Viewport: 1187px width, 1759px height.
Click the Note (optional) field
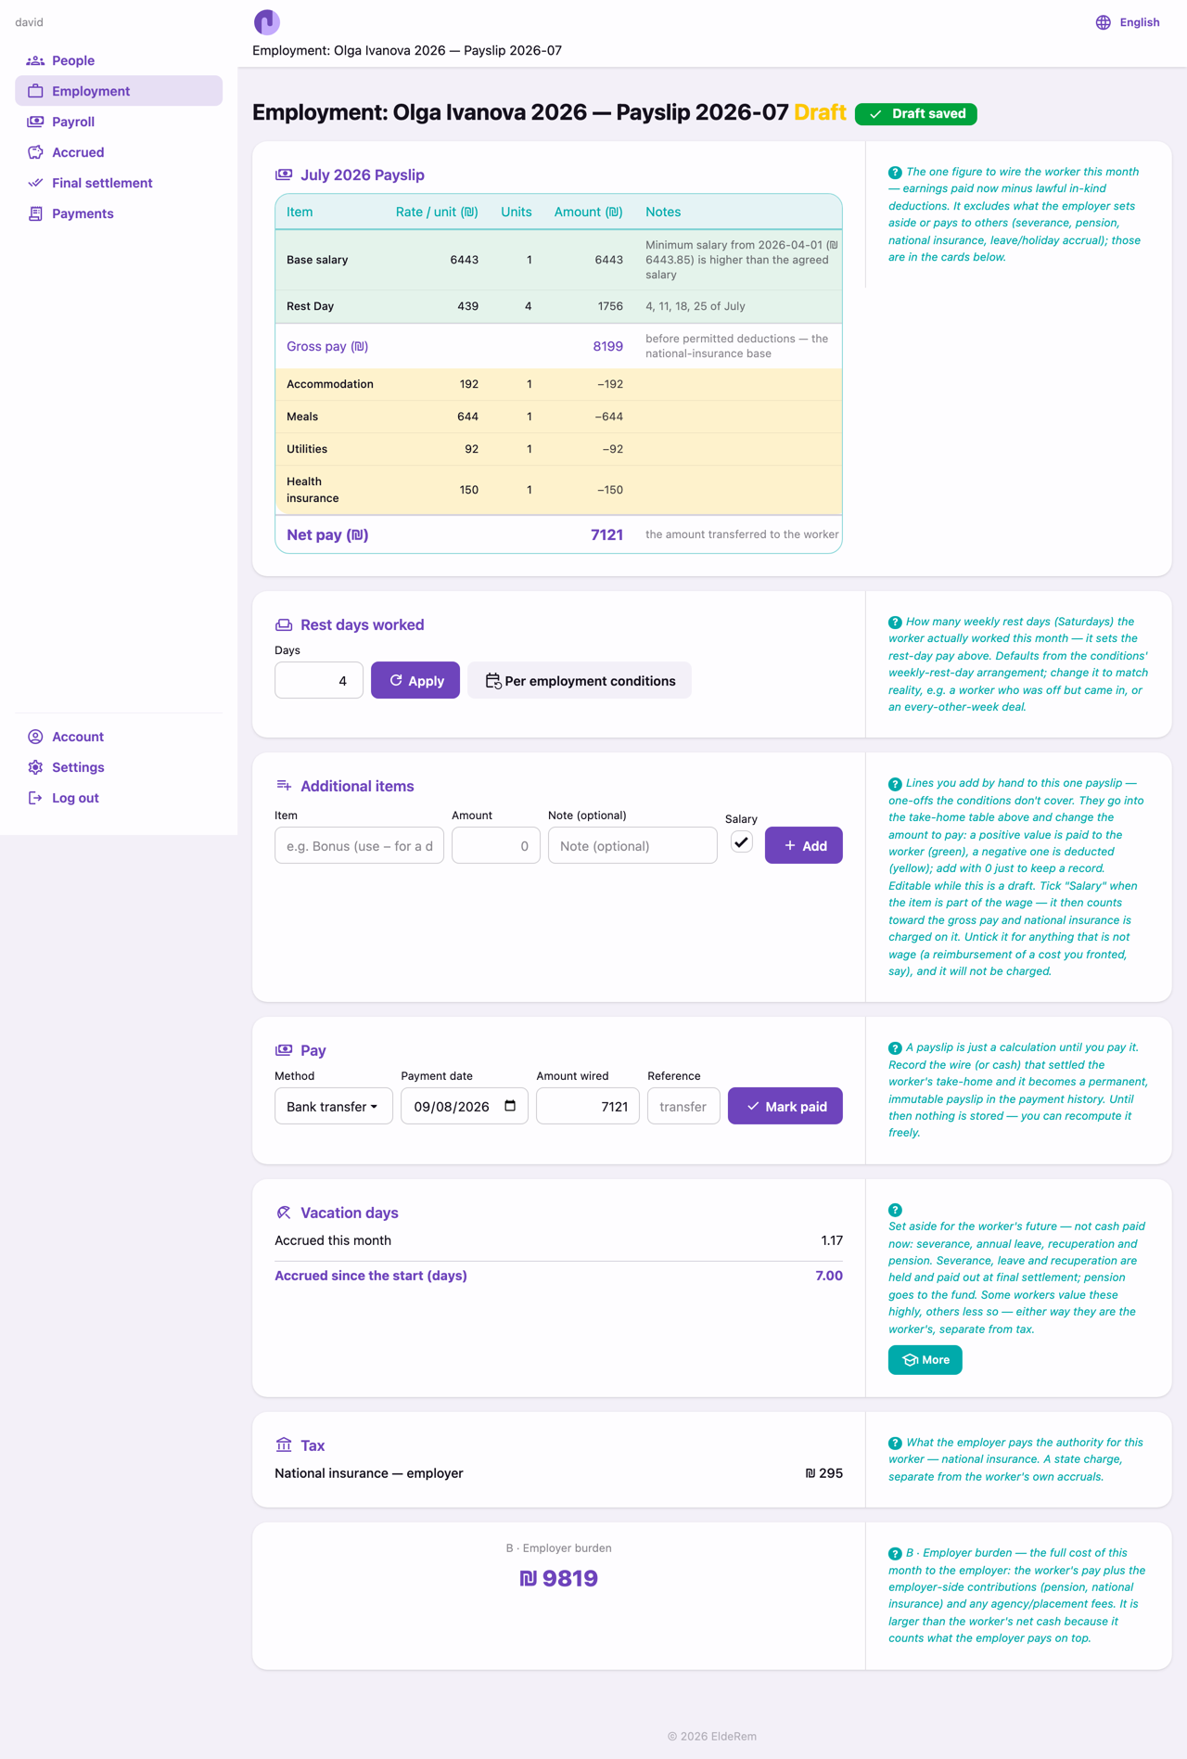point(632,845)
